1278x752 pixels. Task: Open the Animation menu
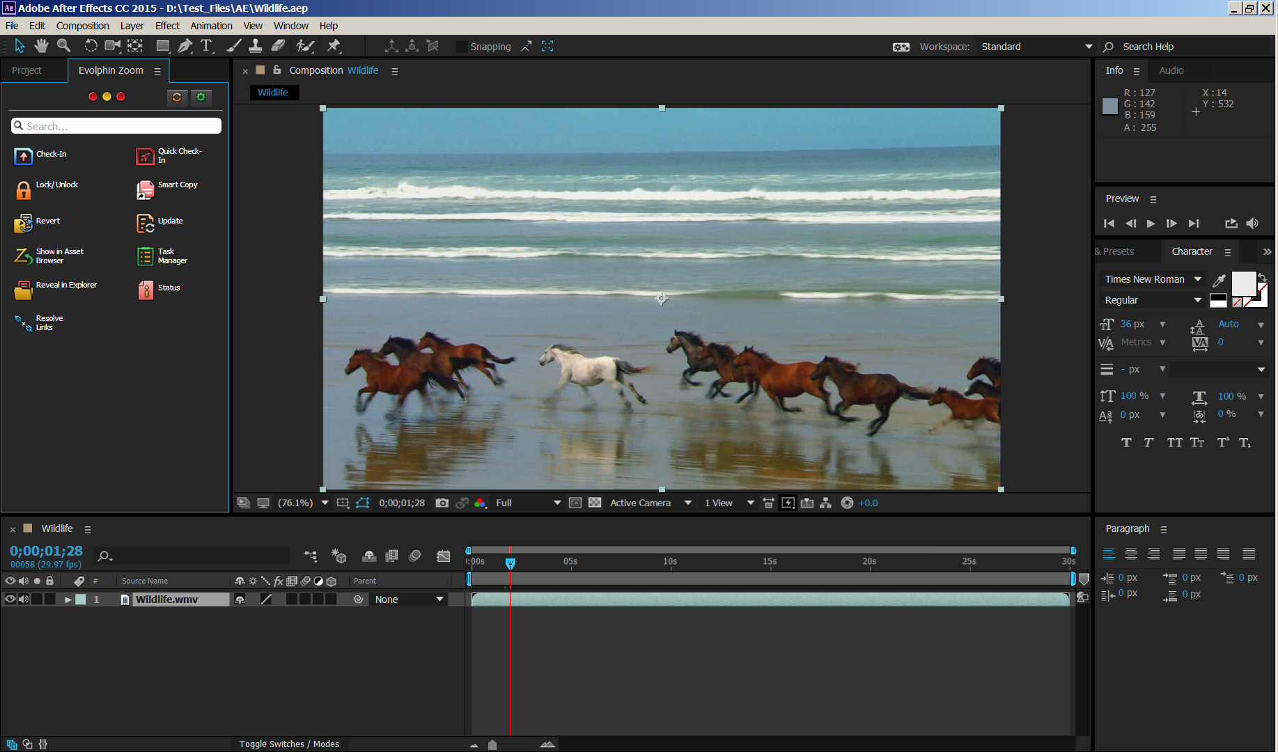pyautogui.click(x=211, y=26)
